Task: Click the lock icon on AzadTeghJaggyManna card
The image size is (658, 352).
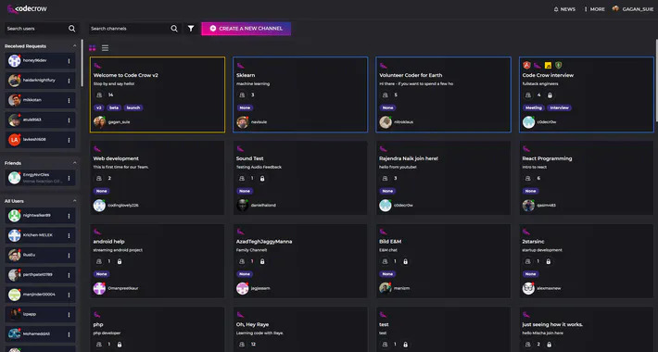Action: [262, 261]
